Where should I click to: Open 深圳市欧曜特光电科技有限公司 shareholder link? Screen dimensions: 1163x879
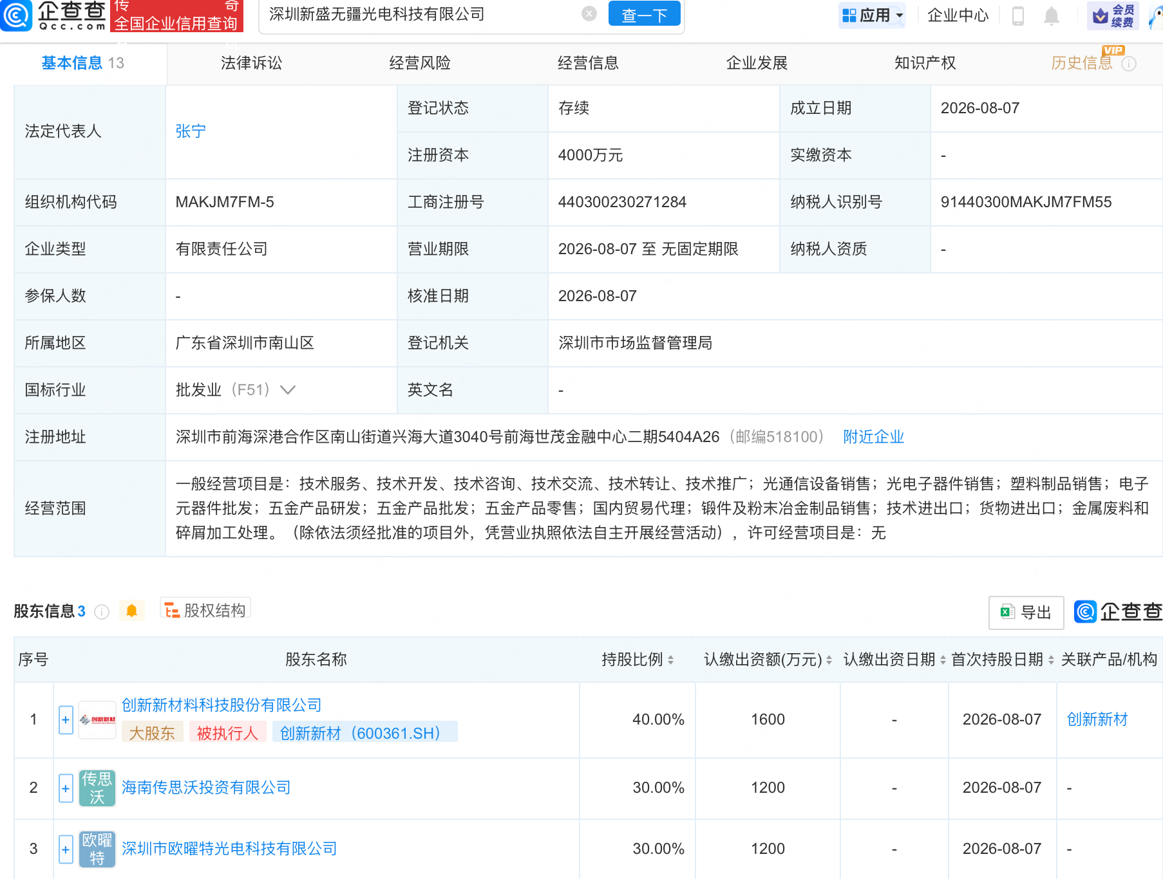[x=229, y=849]
